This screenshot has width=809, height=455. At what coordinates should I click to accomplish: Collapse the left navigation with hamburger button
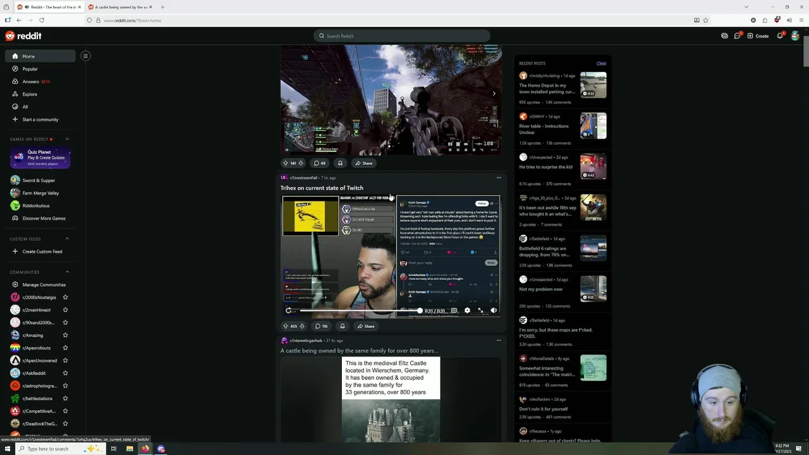(x=85, y=56)
